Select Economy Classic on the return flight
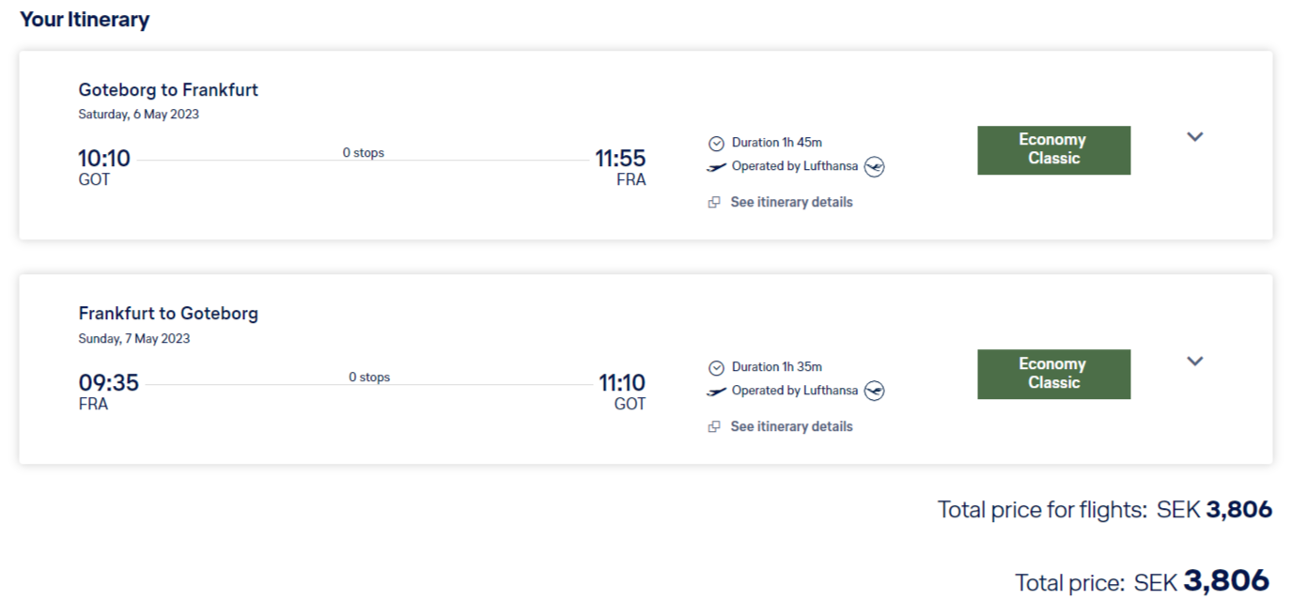Viewport: 1292px width, 600px height. pos(1053,373)
